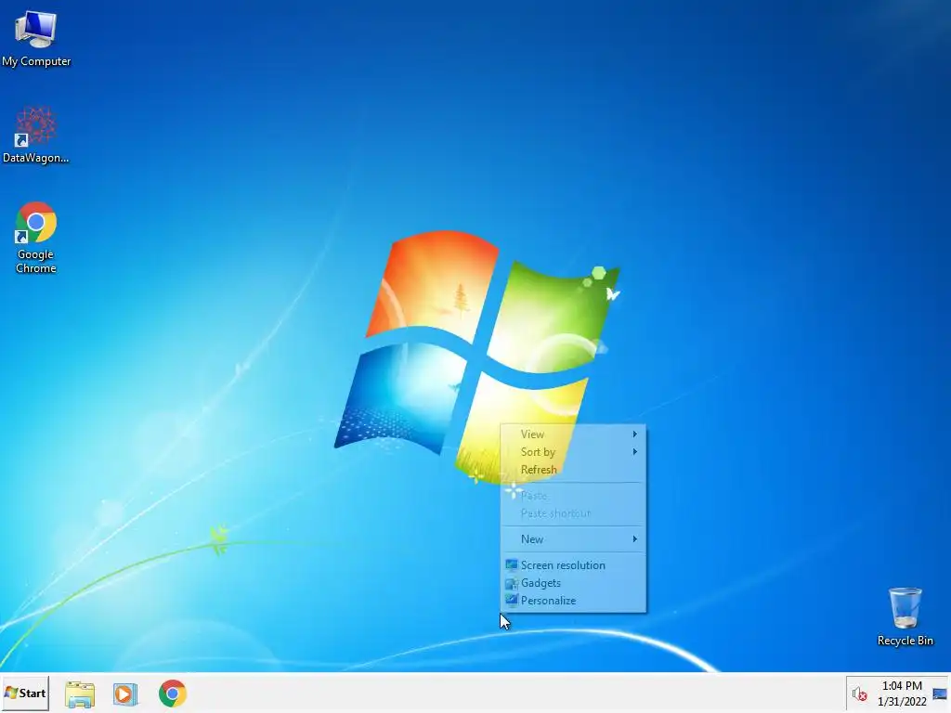Expand the arrow next to View
The width and height of the screenshot is (951, 713).
(x=635, y=434)
